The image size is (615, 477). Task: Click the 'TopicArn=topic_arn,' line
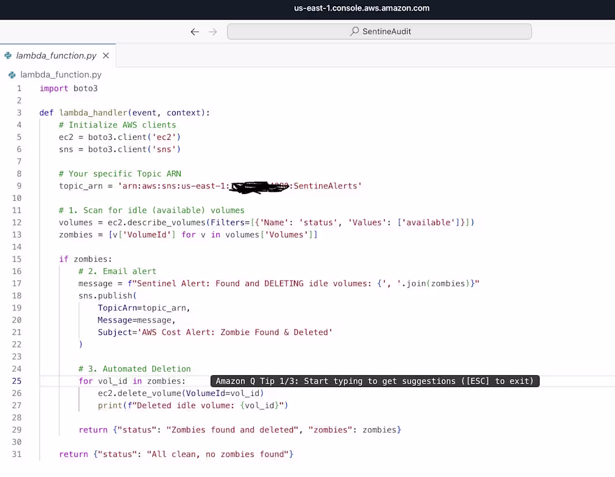[144, 308]
